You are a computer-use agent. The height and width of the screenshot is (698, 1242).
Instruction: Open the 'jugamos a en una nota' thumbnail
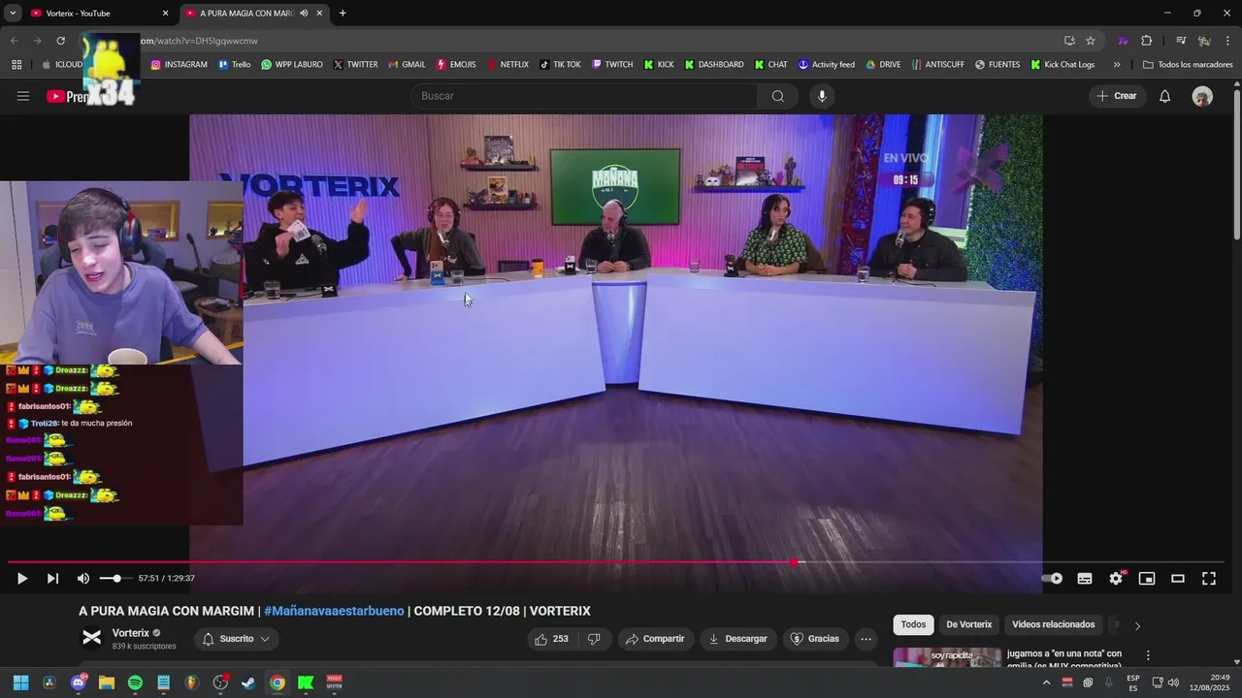947,658
